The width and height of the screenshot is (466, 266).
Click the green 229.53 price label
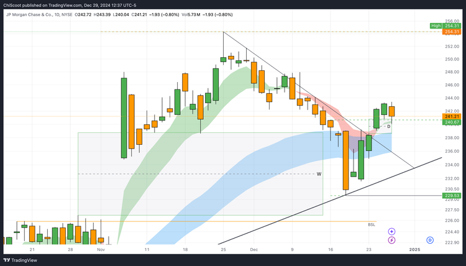pos(452,196)
